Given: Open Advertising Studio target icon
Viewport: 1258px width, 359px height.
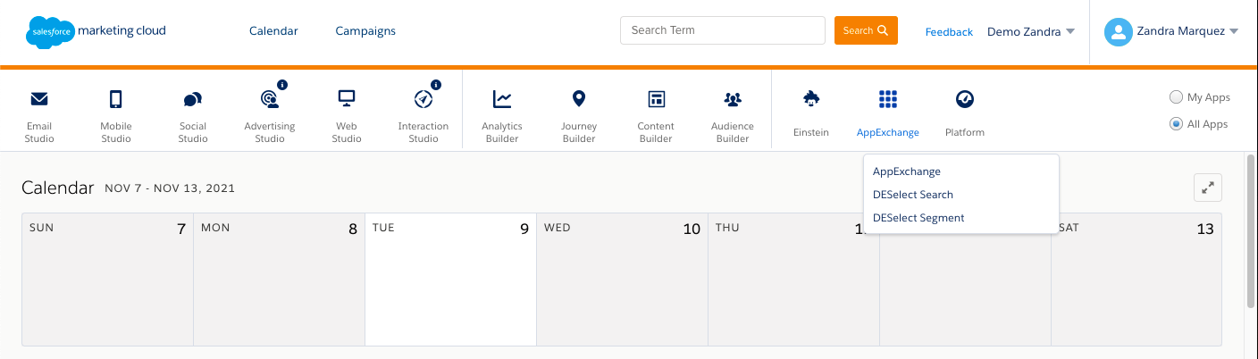Looking at the screenshot, I should point(269,98).
